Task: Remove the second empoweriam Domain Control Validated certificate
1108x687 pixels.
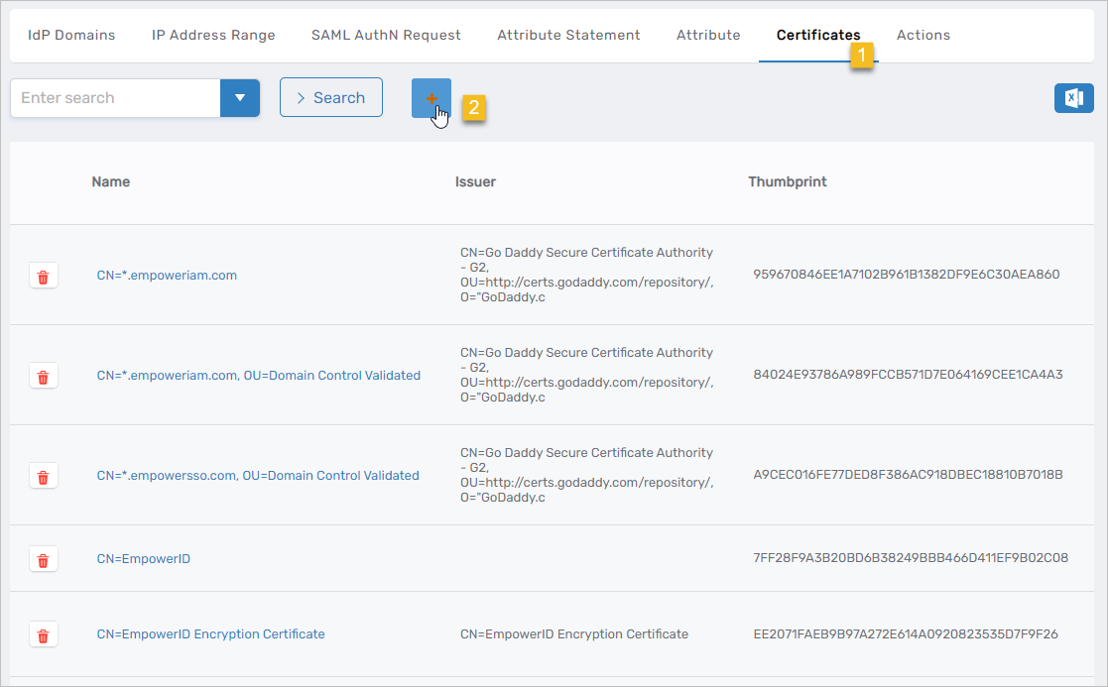Action: [43, 376]
